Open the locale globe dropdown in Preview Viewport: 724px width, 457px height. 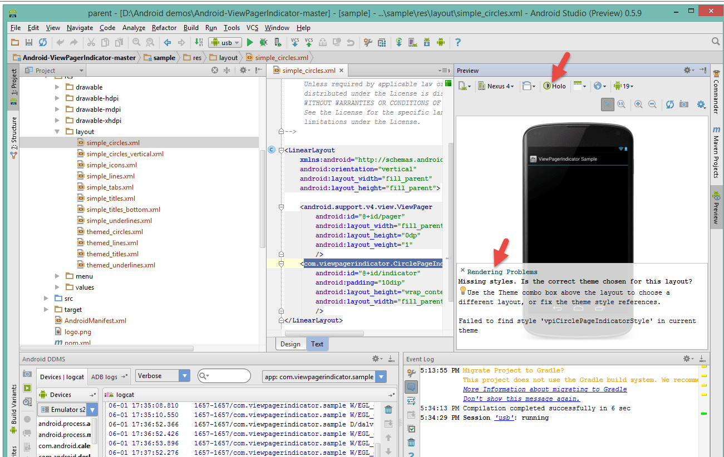click(x=599, y=86)
